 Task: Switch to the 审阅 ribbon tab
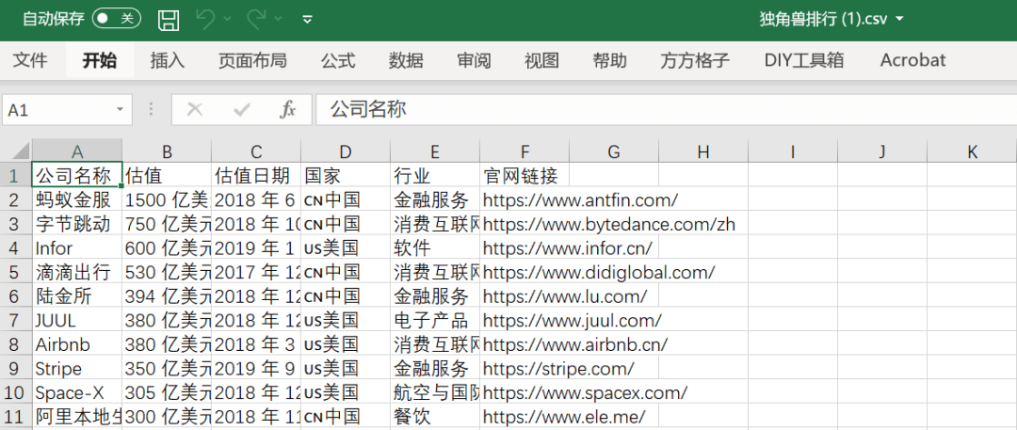pyautogui.click(x=474, y=60)
